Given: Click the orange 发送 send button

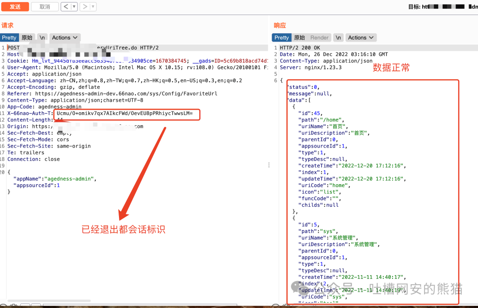Looking at the screenshot, I should [15, 6].
